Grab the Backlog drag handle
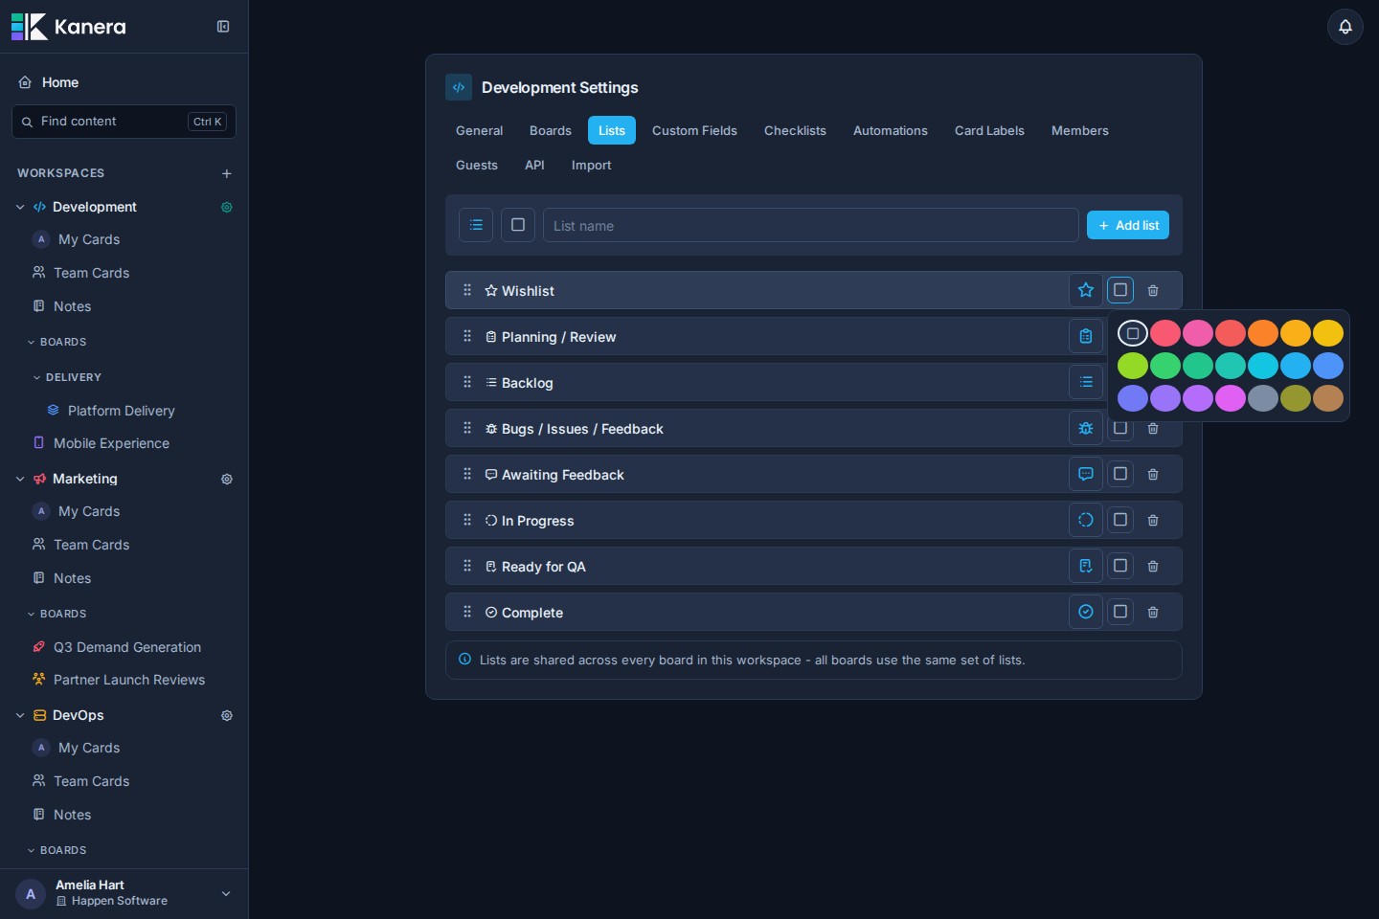Screen dimensions: 1379x919 pos(467,382)
